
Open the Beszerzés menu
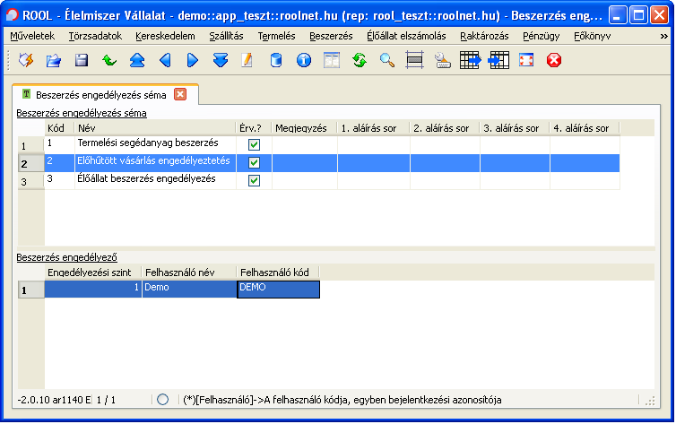click(x=331, y=36)
